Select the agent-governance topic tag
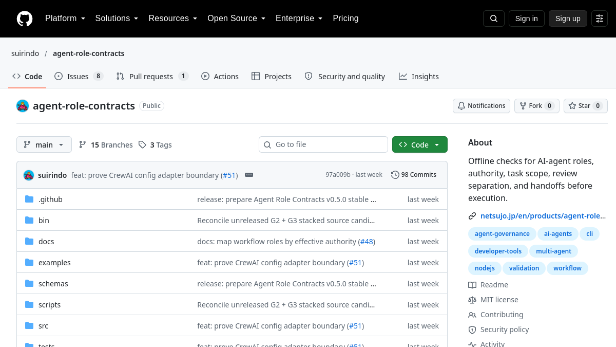616x347 pixels. pos(502,233)
